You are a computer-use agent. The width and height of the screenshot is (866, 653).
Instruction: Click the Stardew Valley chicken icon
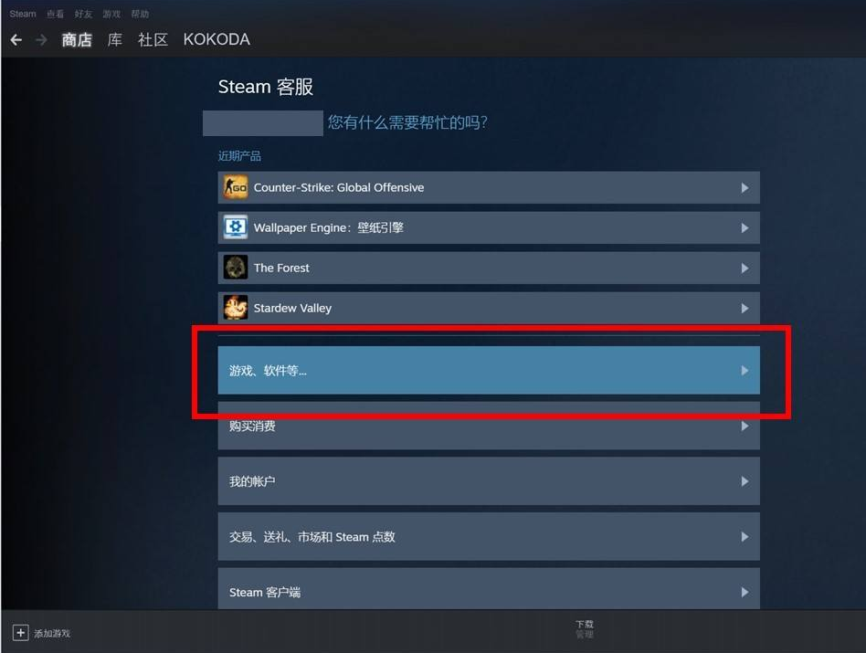236,308
